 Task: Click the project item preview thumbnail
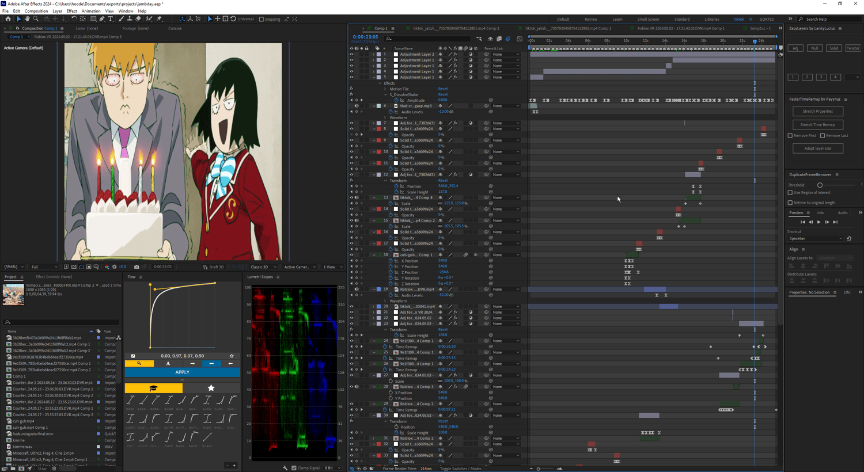point(13,294)
